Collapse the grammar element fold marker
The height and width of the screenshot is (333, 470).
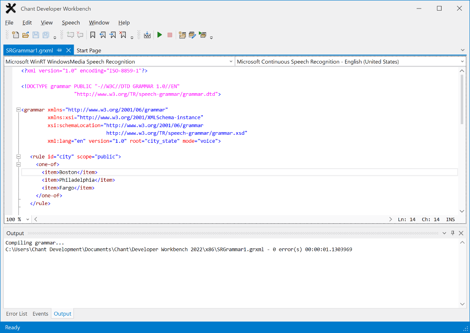19,110
